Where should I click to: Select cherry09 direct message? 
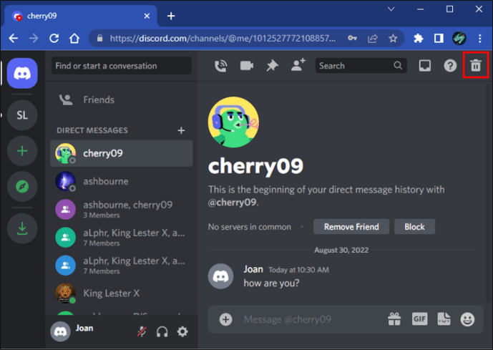(x=122, y=153)
